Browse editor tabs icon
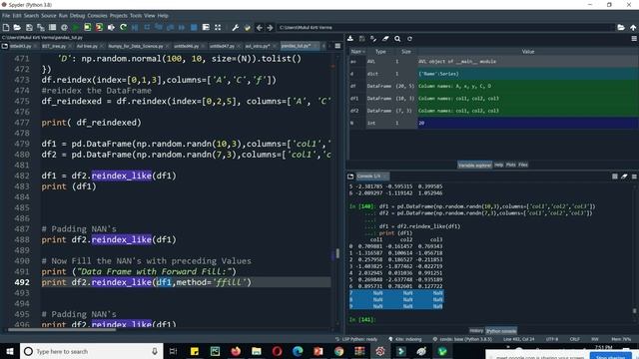The height and width of the screenshot is (359, 639). click(5, 46)
